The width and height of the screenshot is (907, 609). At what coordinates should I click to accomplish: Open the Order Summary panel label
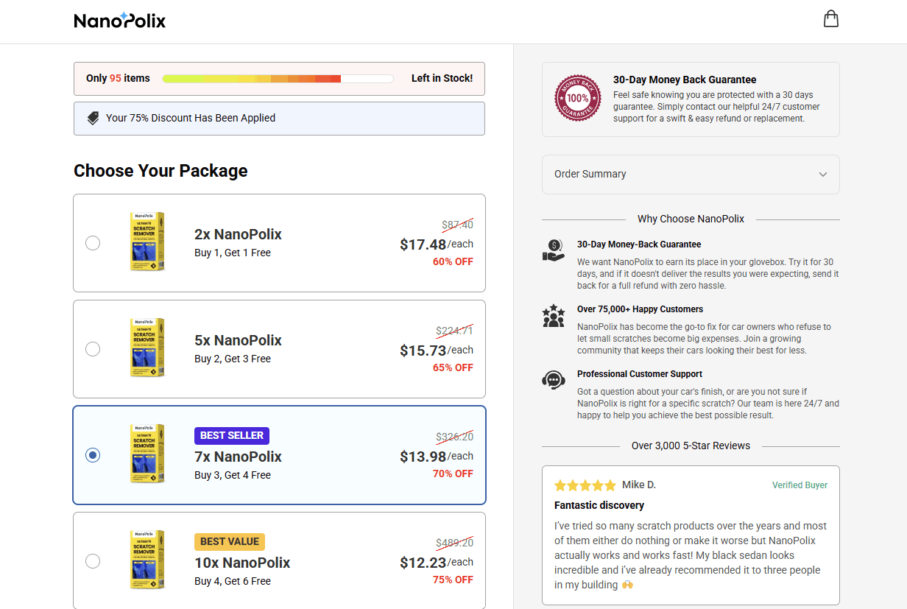point(590,174)
